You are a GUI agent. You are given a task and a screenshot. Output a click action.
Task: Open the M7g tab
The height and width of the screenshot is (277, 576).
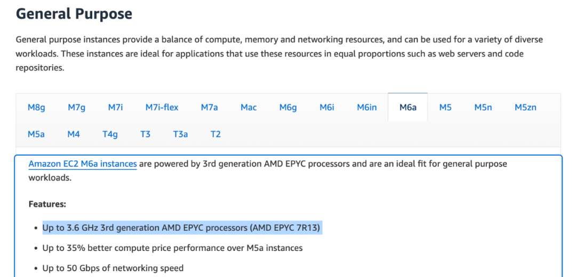[x=76, y=107]
